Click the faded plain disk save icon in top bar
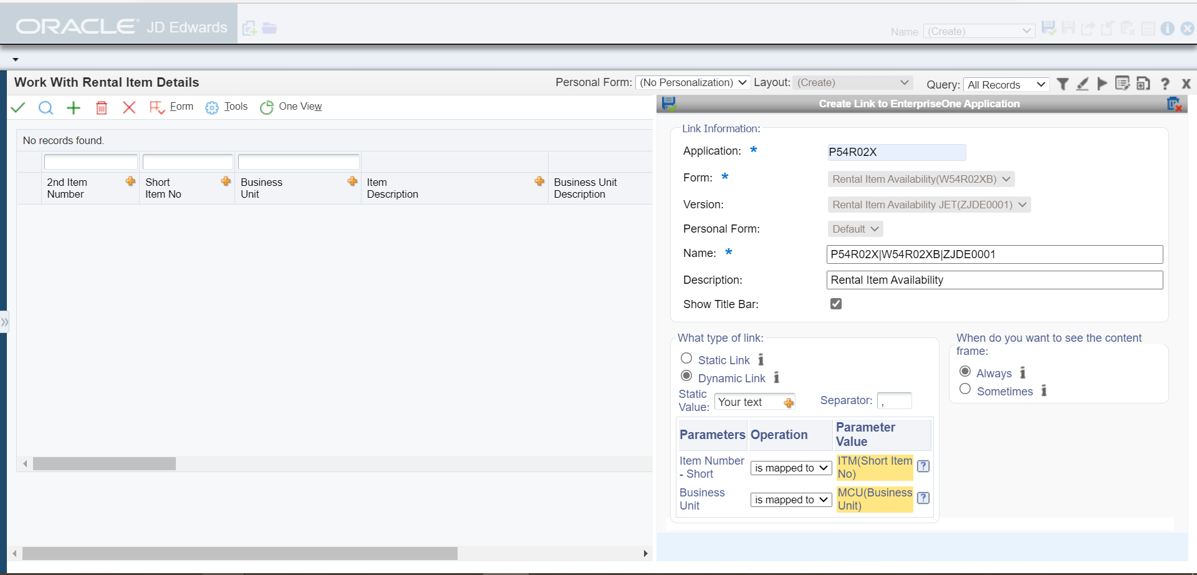1197x575 pixels. click(1069, 28)
